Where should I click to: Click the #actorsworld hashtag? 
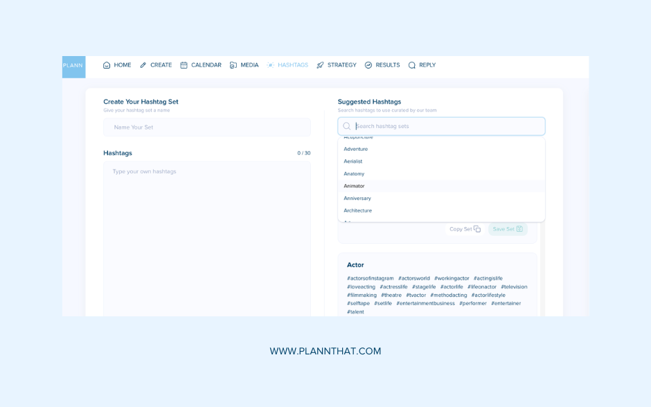pyautogui.click(x=414, y=278)
